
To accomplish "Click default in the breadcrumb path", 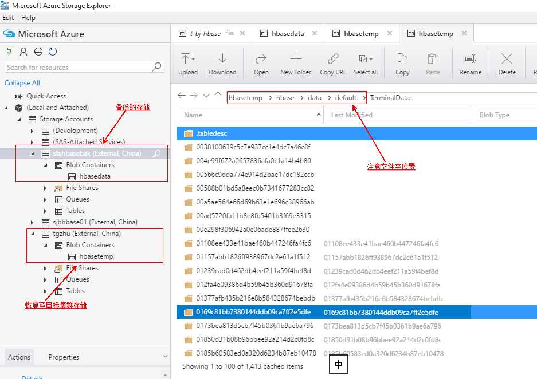I will tap(346, 98).
